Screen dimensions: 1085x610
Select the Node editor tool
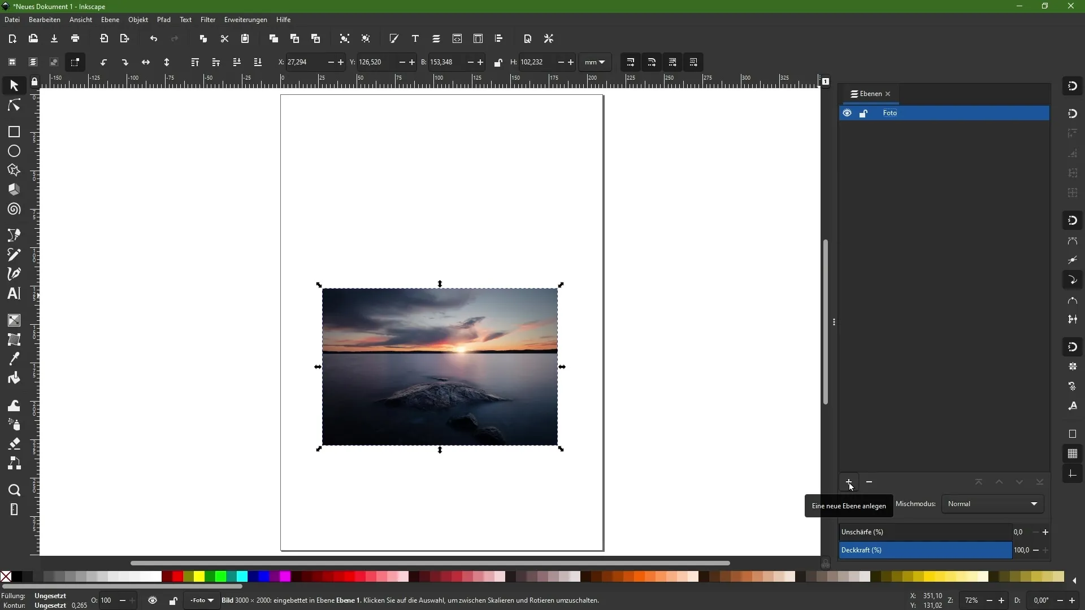point(14,105)
